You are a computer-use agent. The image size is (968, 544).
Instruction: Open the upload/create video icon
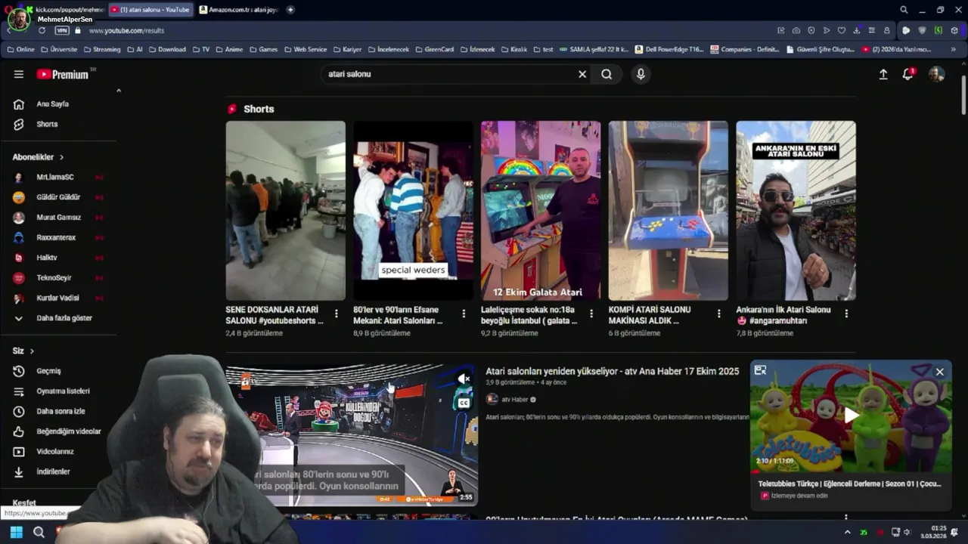click(883, 74)
